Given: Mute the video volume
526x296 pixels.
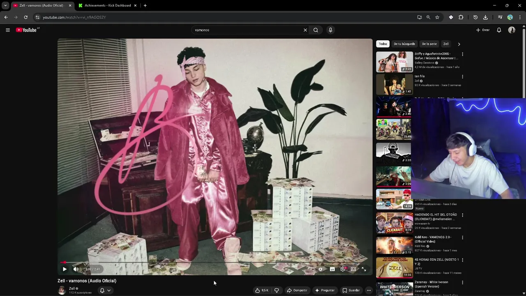Looking at the screenshot, I should 76,269.
